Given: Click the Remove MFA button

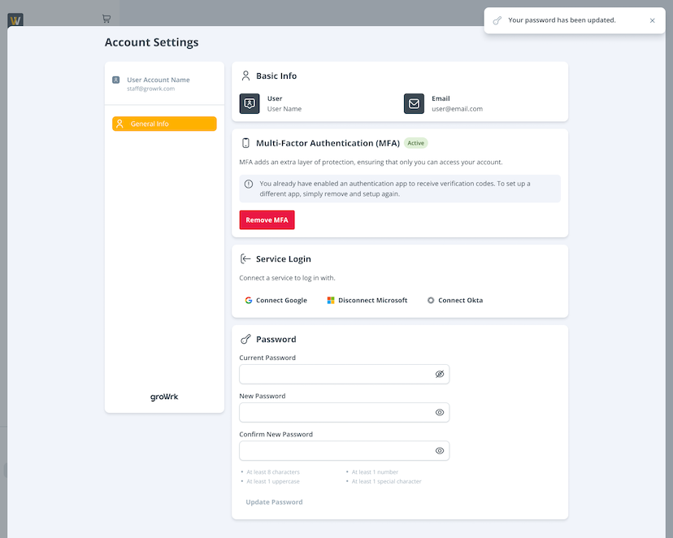Looking at the screenshot, I should 267,219.
